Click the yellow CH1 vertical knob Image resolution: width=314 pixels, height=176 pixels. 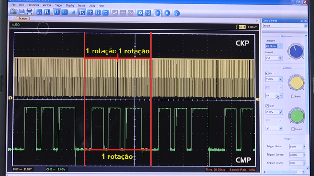(296, 83)
